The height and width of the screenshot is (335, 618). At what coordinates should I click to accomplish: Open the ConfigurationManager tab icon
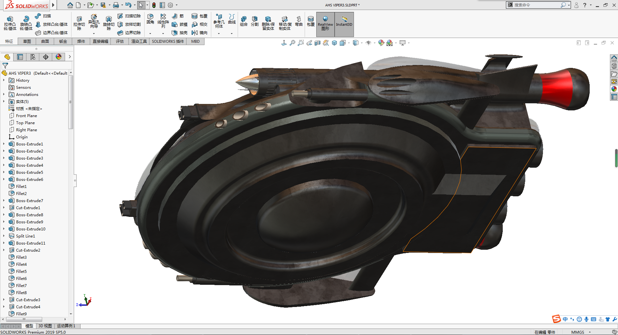(33, 57)
